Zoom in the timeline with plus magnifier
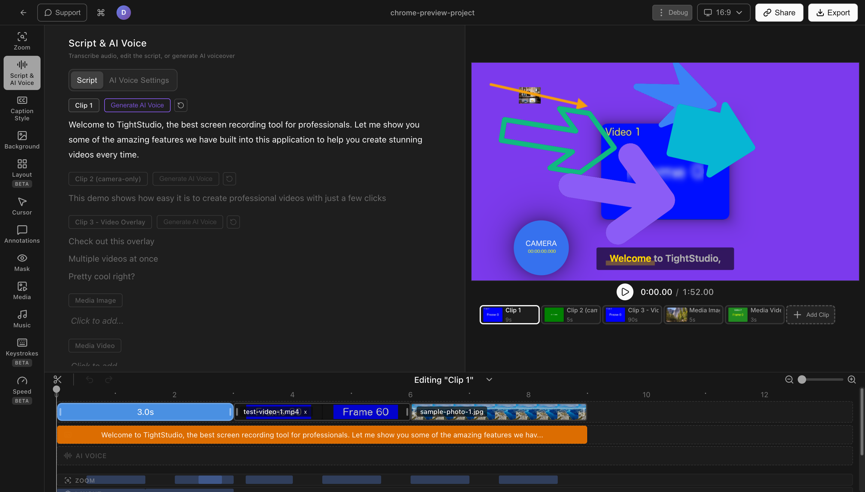This screenshot has width=865, height=492. [x=852, y=379]
